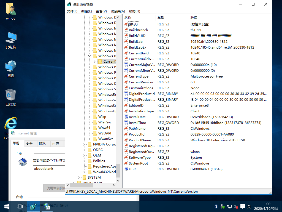Open the 查看(V) menu
282x212 pixels.
point(101,11)
